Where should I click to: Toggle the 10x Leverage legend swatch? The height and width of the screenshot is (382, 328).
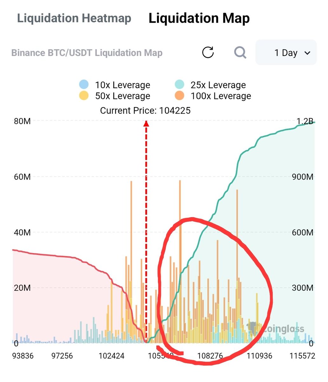click(84, 85)
